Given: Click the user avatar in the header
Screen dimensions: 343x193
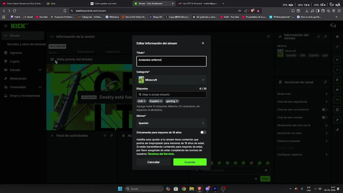Looking at the screenshot, I should pyautogui.click(x=333, y=26).
